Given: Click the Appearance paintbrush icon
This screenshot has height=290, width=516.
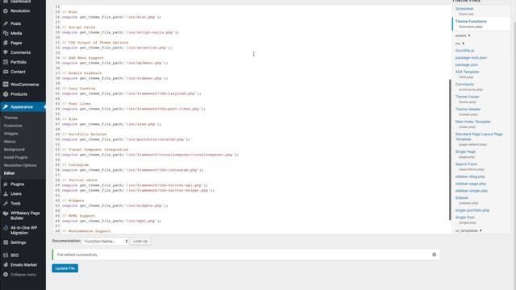Looking at the screenshot, I should pyautogui.click(x=6, y=107).
